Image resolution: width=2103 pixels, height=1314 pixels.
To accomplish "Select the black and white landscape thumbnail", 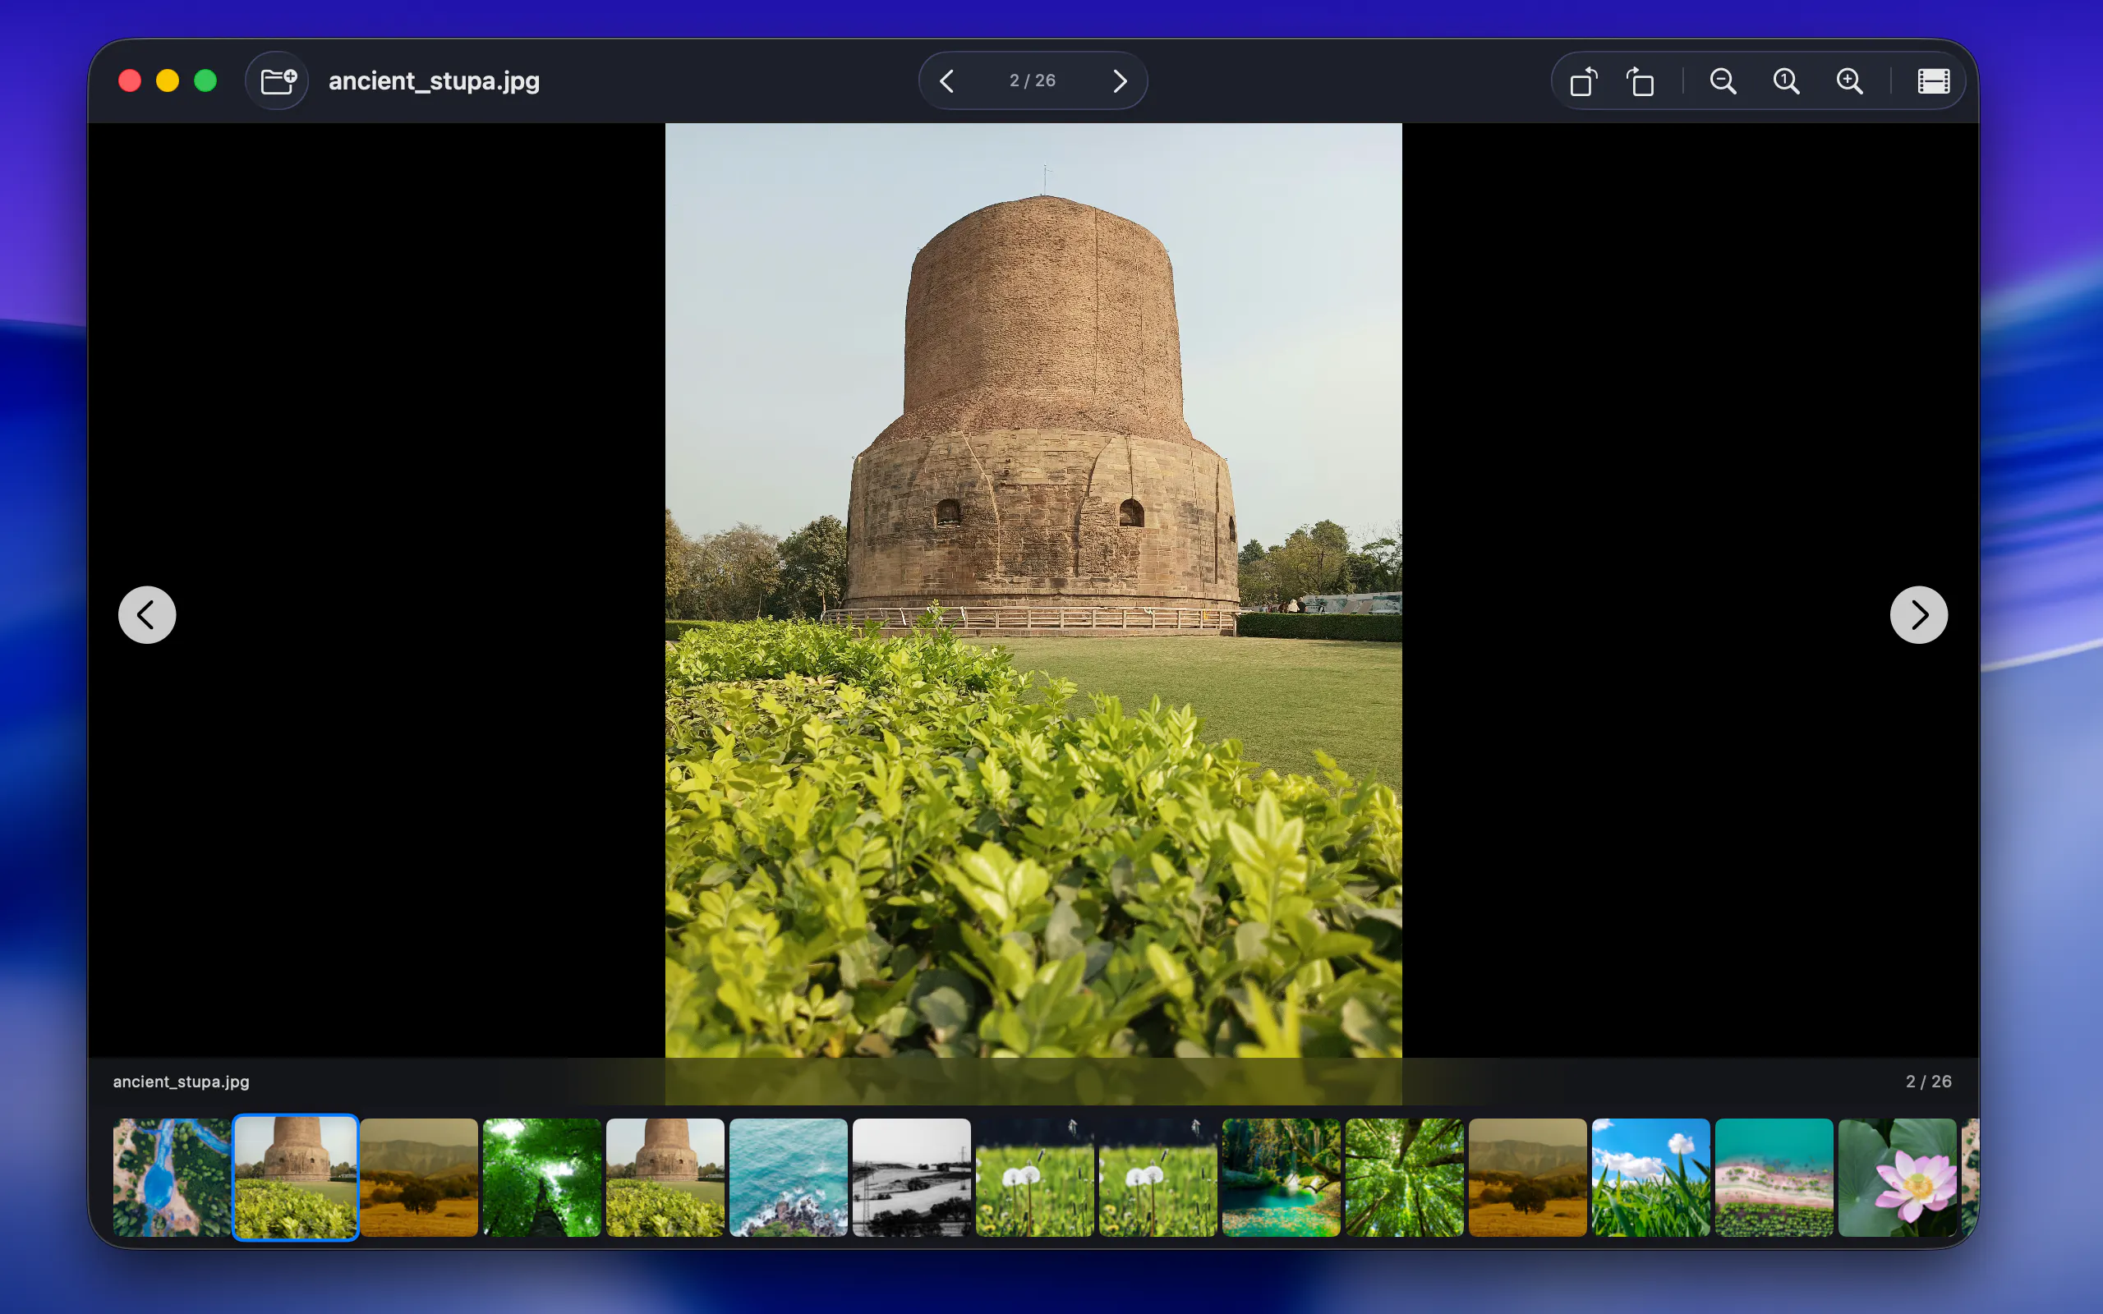I will [912, 1177].
